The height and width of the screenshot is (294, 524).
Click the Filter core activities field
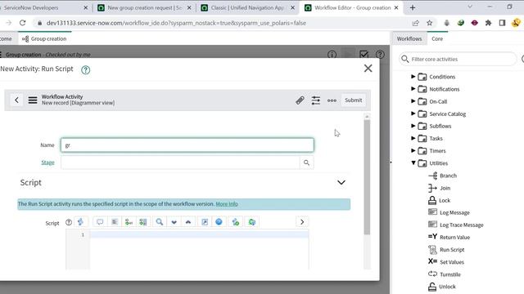[458, 59]
